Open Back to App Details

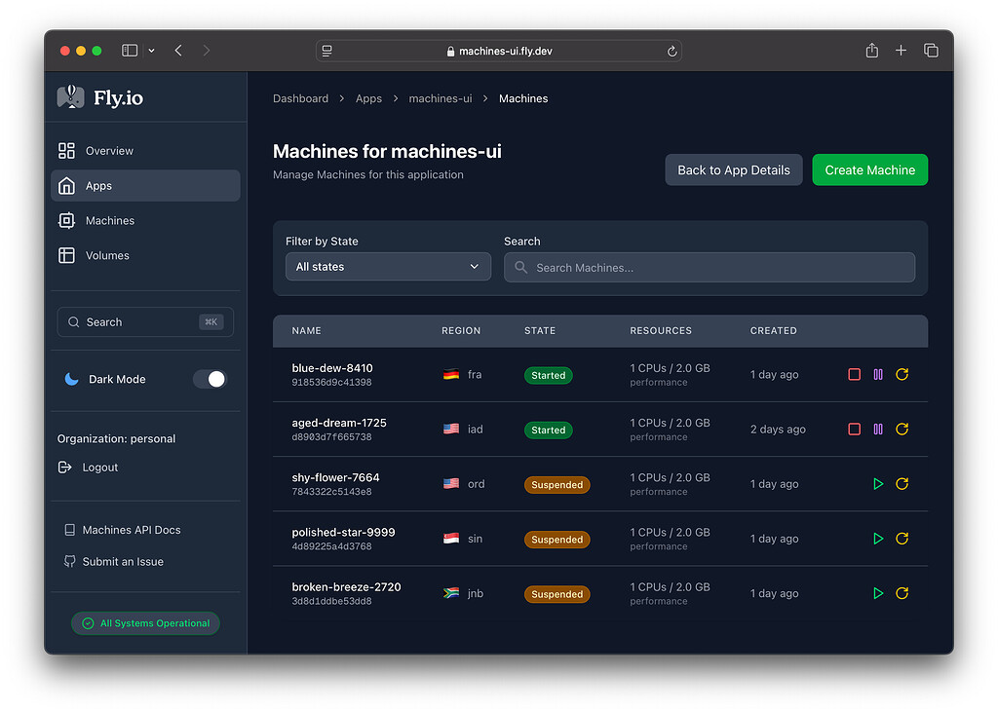733,169
